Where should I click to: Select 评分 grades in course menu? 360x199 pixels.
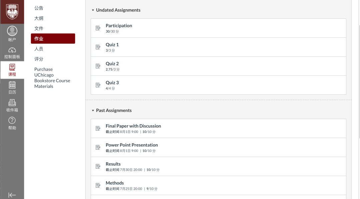(x=39, y=59)
